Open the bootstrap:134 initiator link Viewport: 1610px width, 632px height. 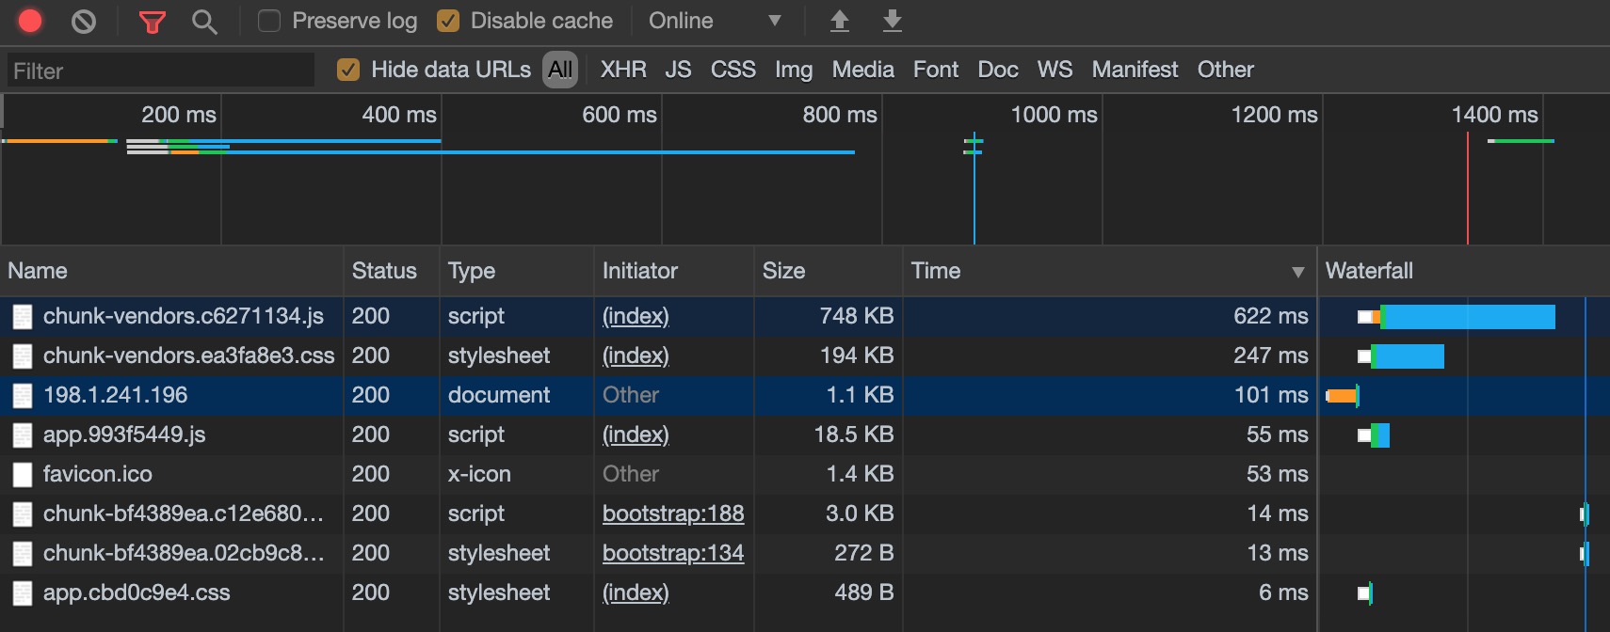click(x=673, y=553)
